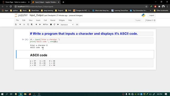Open Dongles for HEC bookmark
Image resolution: width=170 pixels, height=96 pixels.
pyautogui.click(x=82, y=11)
